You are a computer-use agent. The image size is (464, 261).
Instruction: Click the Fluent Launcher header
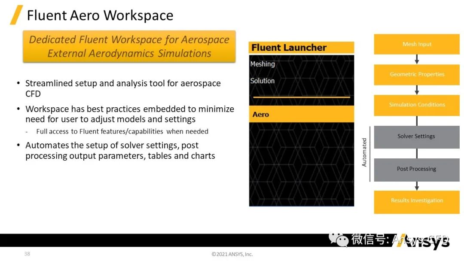[301, 48]
